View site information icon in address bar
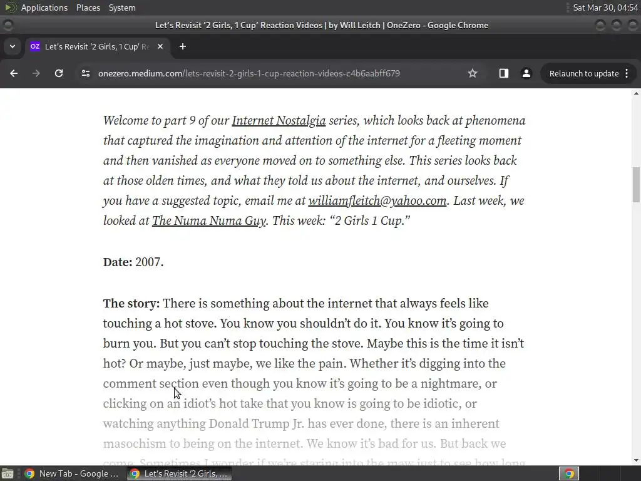The image size is (641, 481). point(85,73)
